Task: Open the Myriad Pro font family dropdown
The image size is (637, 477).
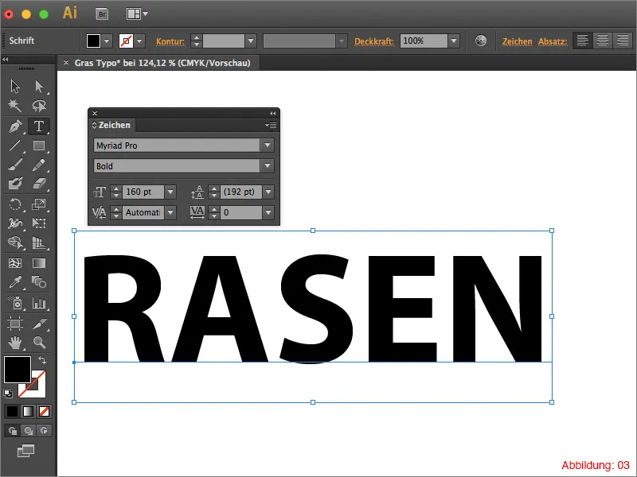Action: click(266, 145)
